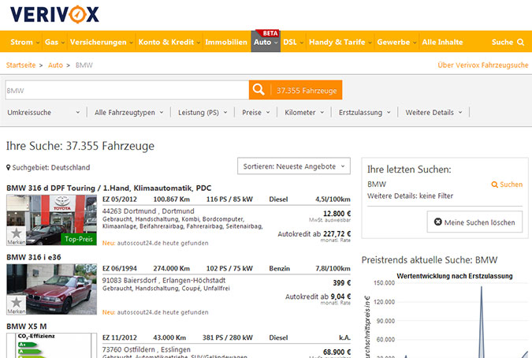
Task: Open the red BMW 316 i e36 photo
Action: pyautogui.click(x=51, y=289)
